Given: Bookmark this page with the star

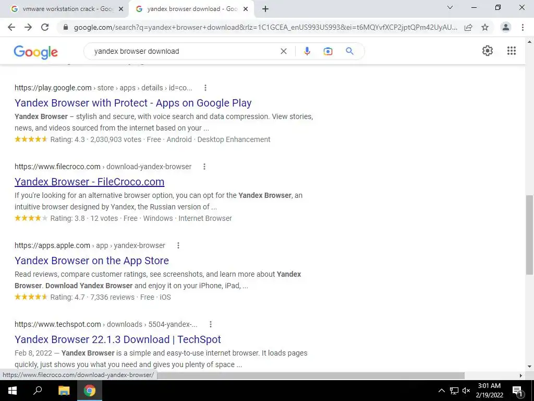Looking at the screenshot, I should (x=485, y=27).
